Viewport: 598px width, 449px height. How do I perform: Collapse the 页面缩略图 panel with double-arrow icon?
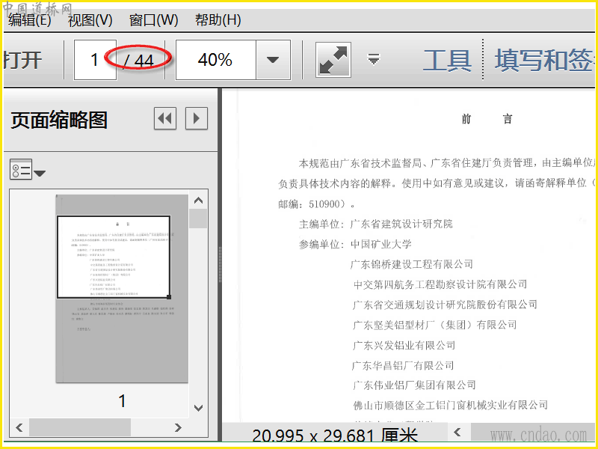[165, 118]
